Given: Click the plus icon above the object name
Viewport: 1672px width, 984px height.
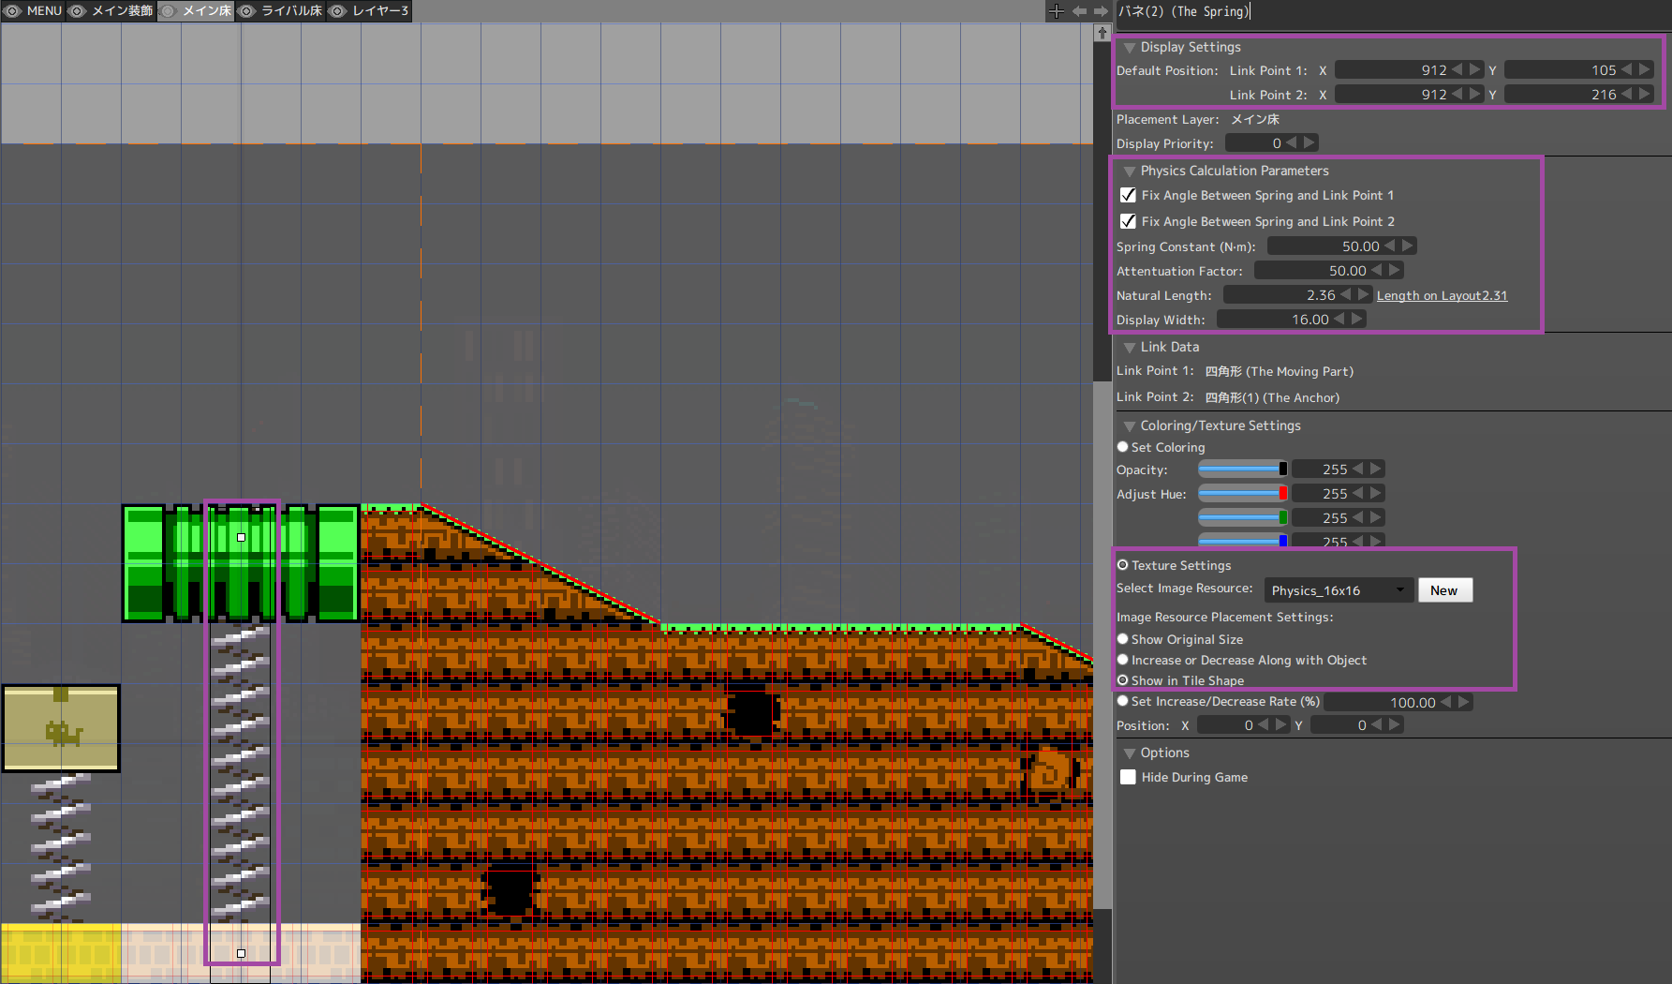Looking at the screenshot, I should click(x=1057, y=10).
